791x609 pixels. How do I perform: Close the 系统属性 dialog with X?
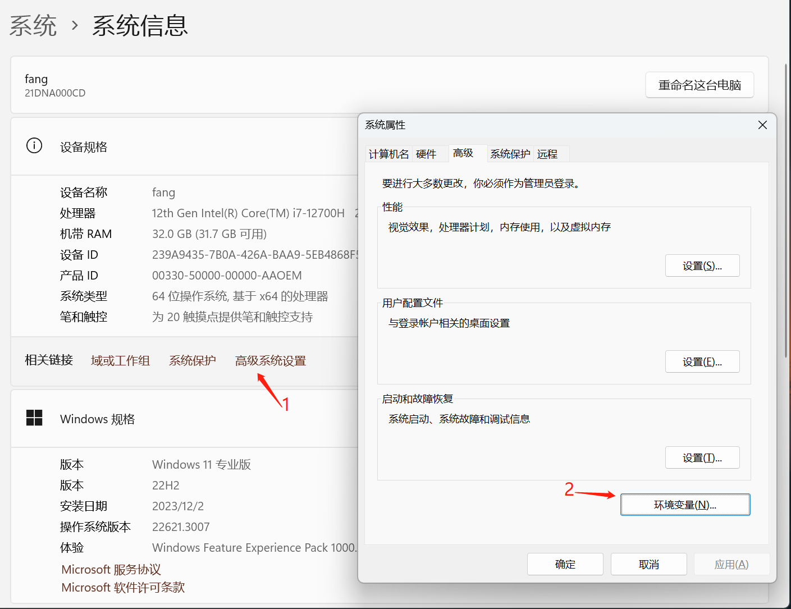pyautogui.click(x=762, y=125)
